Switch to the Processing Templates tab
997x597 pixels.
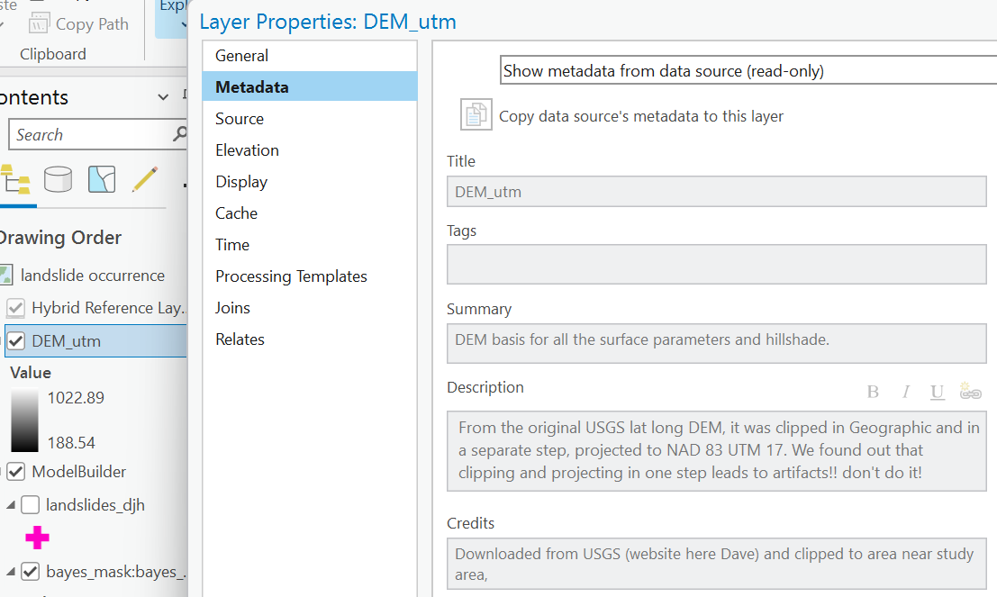point(291,276)
